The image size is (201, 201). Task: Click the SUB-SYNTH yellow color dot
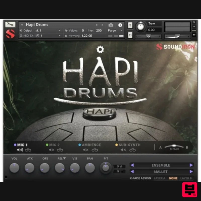(x=116, y=145)
